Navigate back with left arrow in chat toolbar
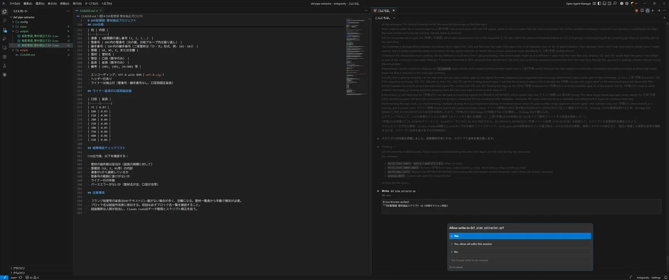669x280 pixels. point(653,11)
